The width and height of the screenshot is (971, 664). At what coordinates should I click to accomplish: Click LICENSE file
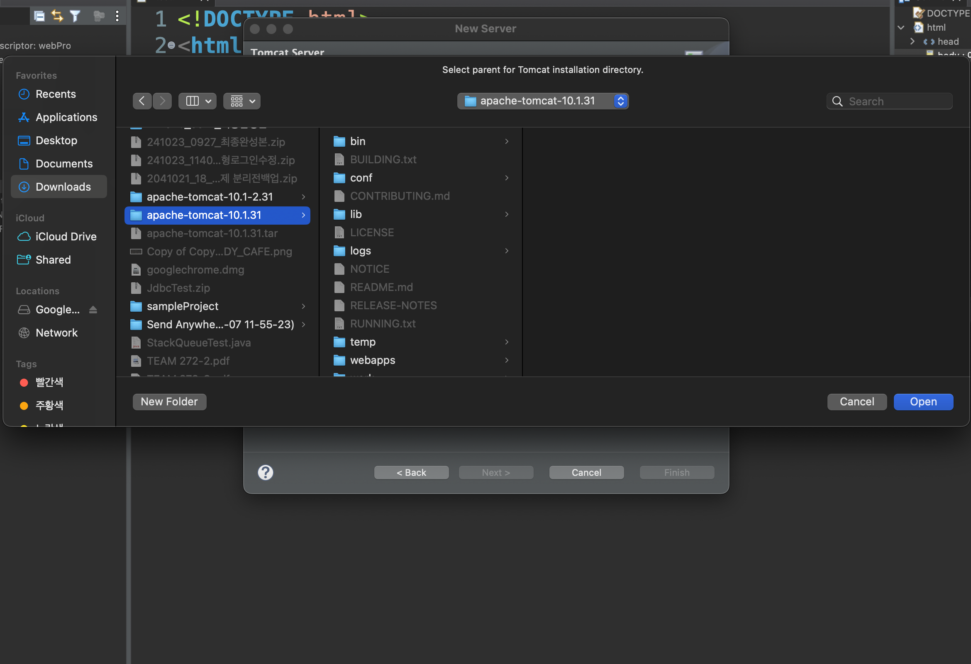[x=421, y=233]
